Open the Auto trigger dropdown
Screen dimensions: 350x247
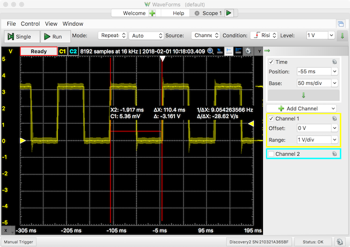[x=146, y=36]
